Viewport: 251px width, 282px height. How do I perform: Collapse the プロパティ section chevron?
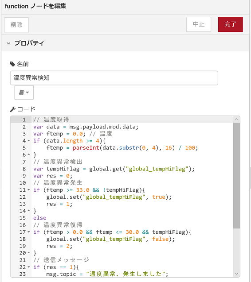coord(8,43)
